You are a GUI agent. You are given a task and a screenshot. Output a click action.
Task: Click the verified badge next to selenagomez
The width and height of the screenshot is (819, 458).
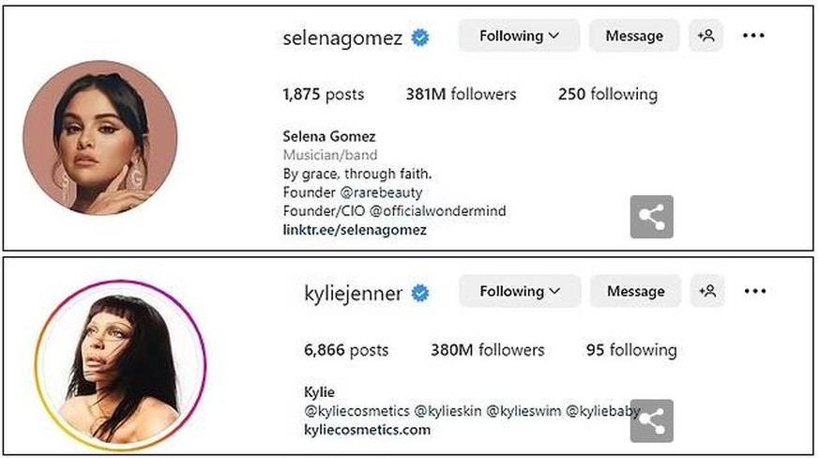(421, 38)
